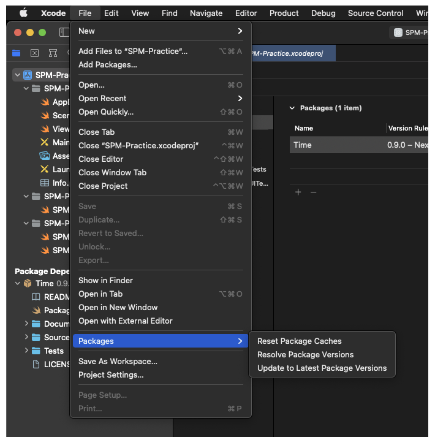Choose Resolve Package Versions

coord(322,354)
